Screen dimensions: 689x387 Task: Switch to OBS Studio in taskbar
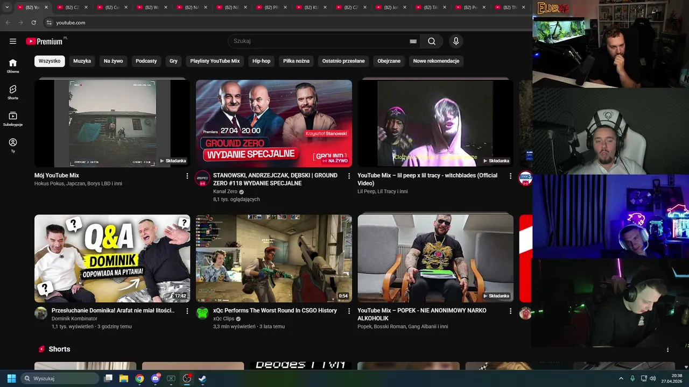pyautogui.click(x=187, y=378)
